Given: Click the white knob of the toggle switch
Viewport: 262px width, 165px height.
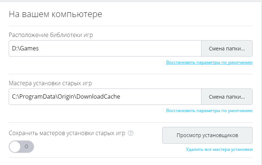Looking at the screenshot, I should click(x=15, y=147).
